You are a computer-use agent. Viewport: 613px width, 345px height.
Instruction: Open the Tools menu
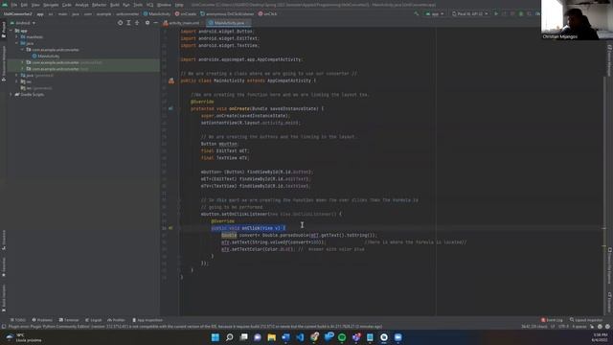pyautogui.click(x=138, y=5)
